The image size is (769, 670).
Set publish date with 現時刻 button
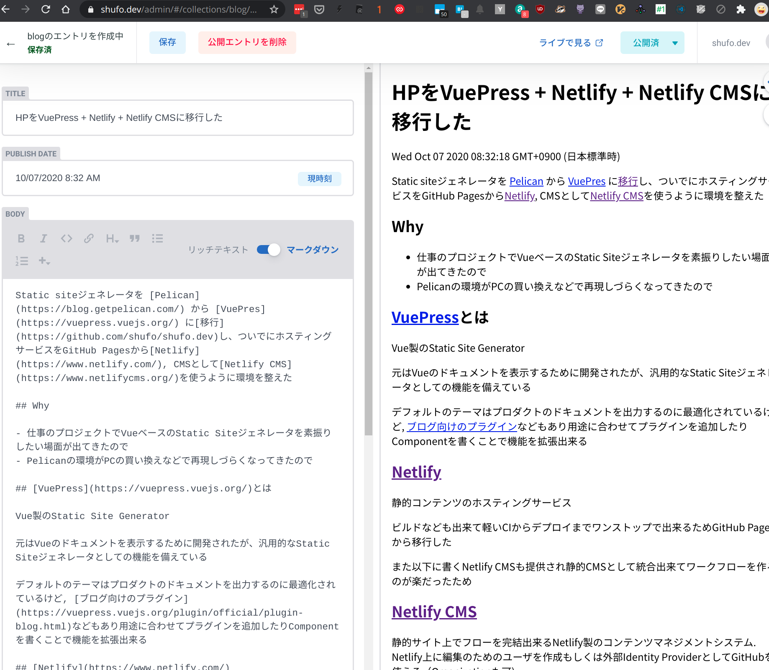click(319, 179)
